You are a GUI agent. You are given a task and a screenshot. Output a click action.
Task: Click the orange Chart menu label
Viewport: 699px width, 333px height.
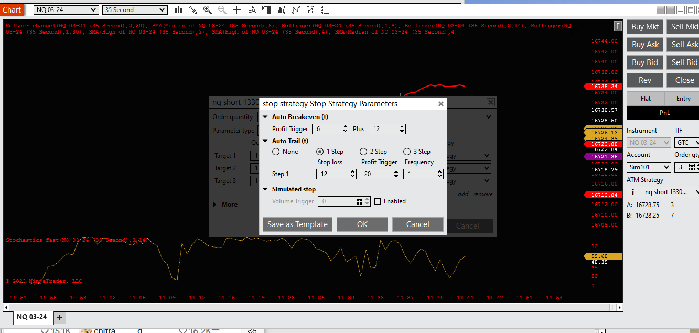[12, 9]
